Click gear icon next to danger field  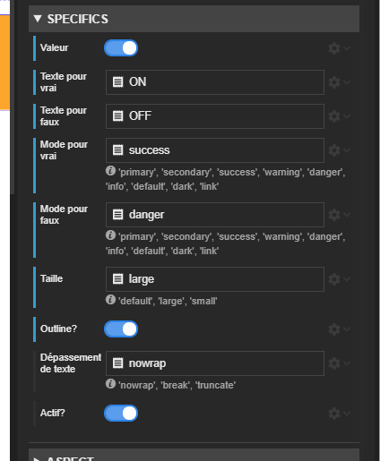coord(334,215)
